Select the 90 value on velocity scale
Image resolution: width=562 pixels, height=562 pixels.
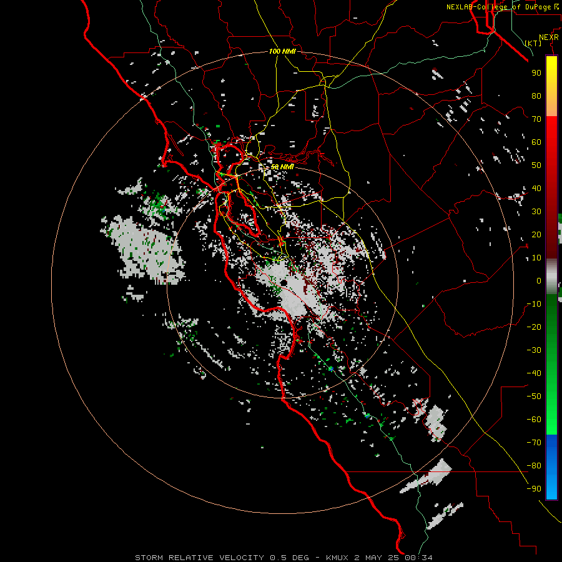click(536, 73)
